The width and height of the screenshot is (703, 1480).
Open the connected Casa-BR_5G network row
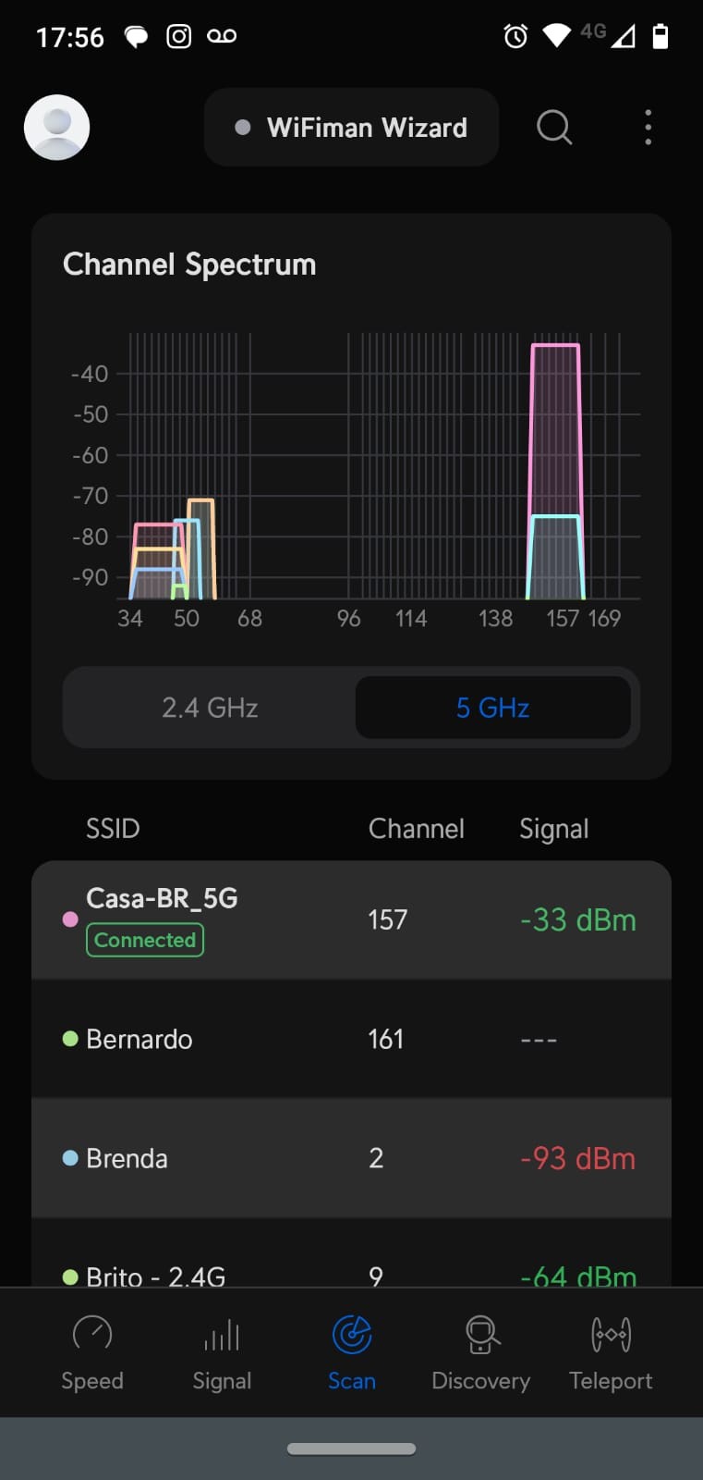351,919
